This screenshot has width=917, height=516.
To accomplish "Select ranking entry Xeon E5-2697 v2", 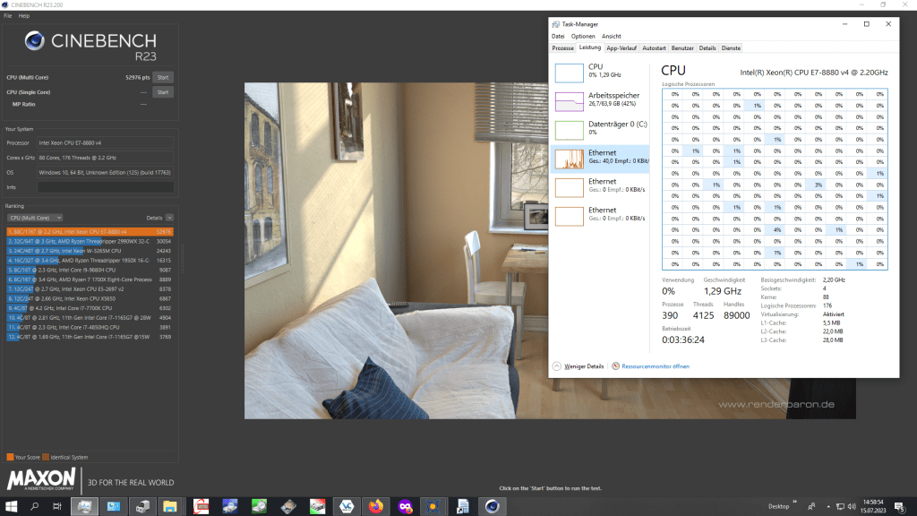I will coord(90,289).
